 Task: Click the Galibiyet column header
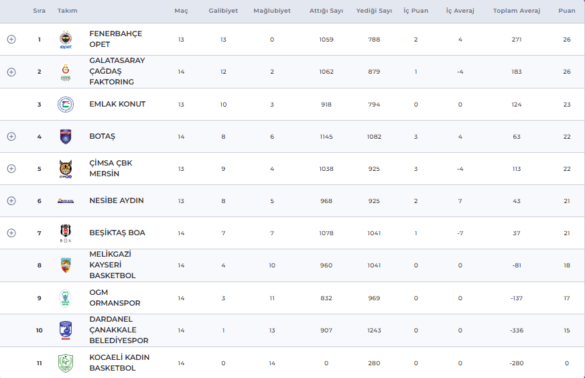click(x=223, y=11)
